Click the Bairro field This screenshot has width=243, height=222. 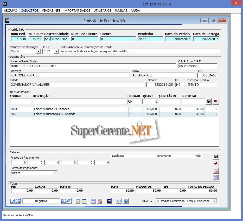[163, 75]
